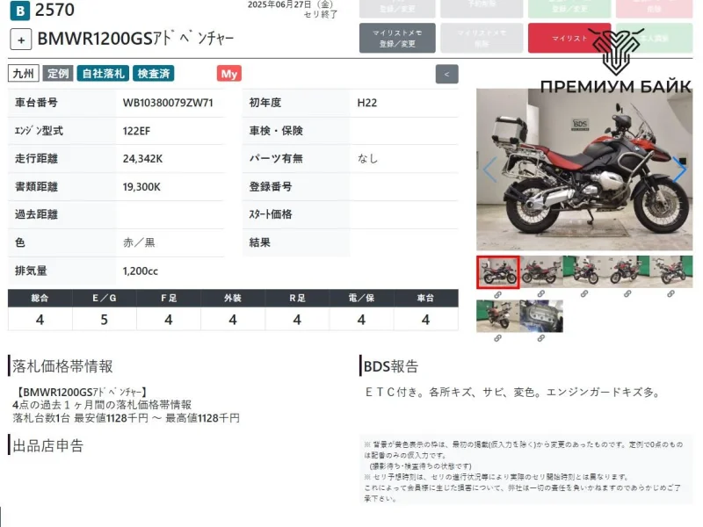
Task: Select first thumbnail with red border
Action: point(497,271)
